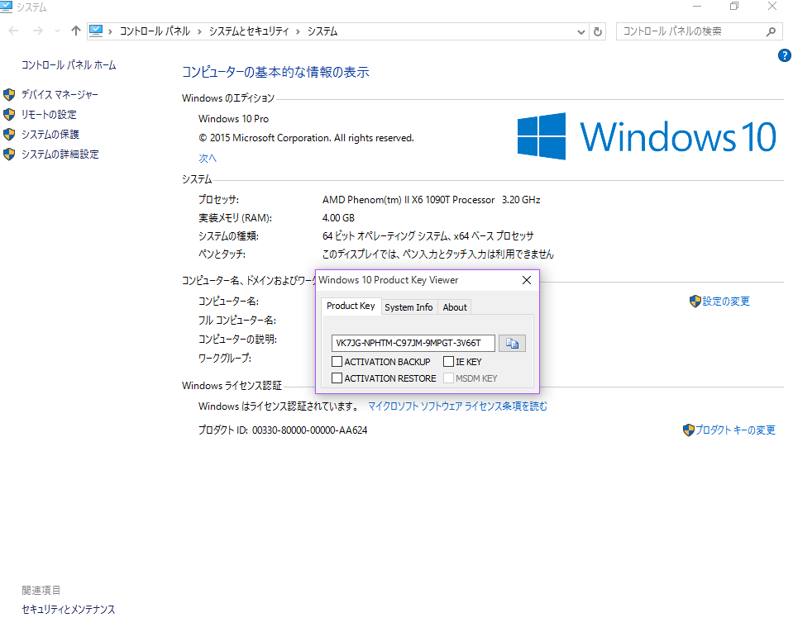This screenshot has height=632, width=793.
Task: Expand the chevron after コントロール パネル breadcrumb
Action: click(x=199, y=31)
